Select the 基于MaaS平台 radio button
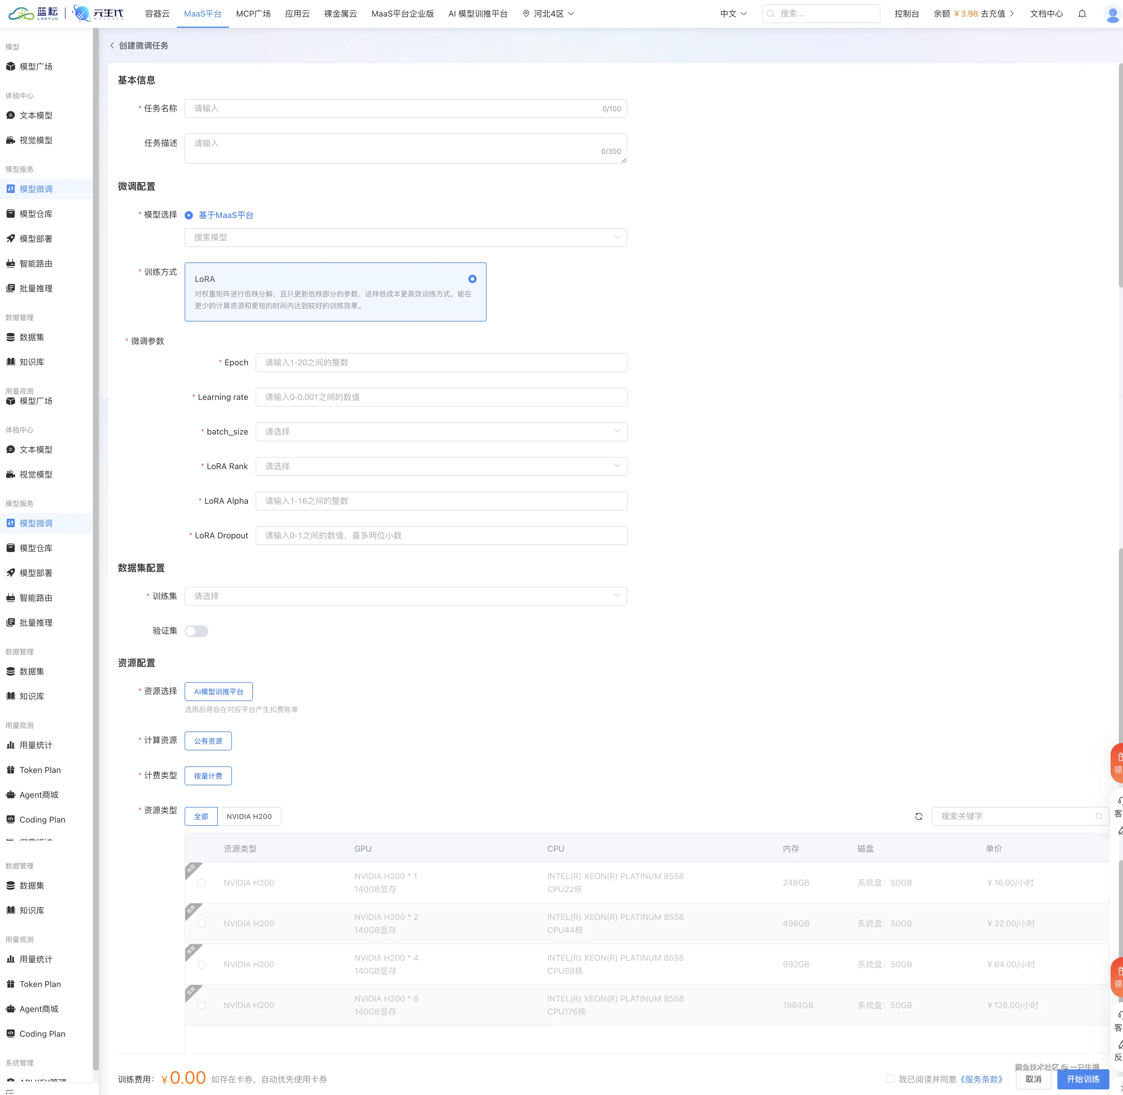 189,215
